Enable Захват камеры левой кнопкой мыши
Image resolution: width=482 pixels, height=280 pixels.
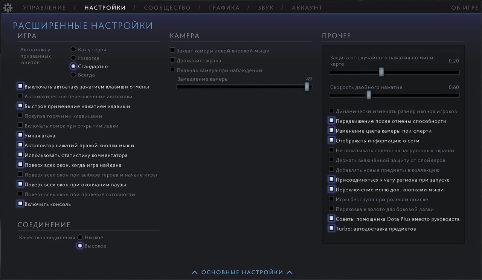click(172, 50)
